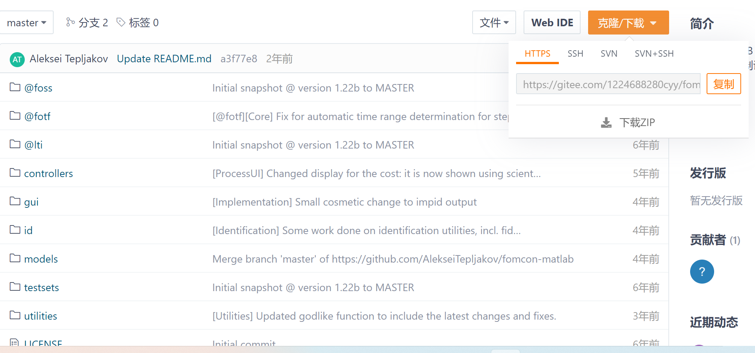Select the gitee clone URL field
The width and height of the screenshot is (755, 353).
[x=608, y=84]
